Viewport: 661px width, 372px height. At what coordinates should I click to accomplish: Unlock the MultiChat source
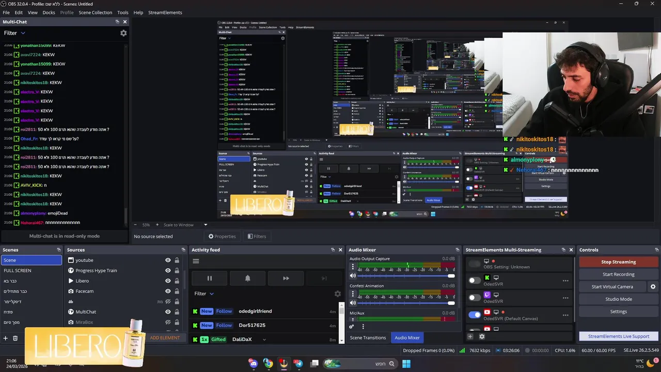click(177, 312)
